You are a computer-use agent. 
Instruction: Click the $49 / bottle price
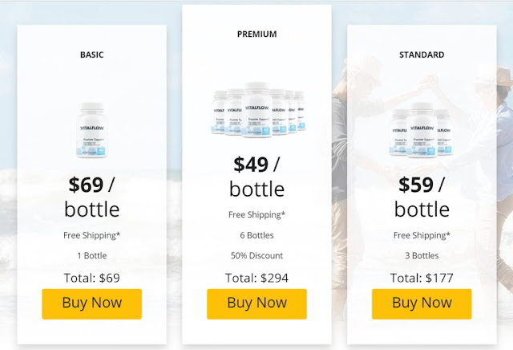(x=256, y=177)
